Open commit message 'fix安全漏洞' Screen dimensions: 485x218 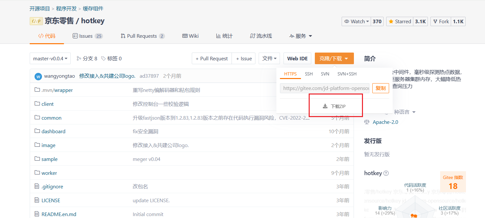click(145, 131)
